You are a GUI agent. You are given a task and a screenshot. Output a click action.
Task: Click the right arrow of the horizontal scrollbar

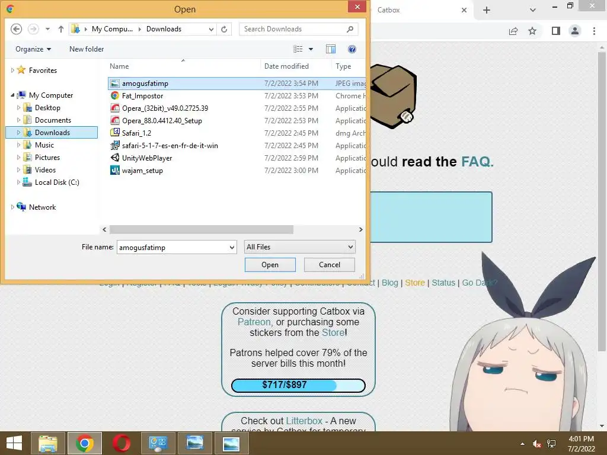(361, 229)
